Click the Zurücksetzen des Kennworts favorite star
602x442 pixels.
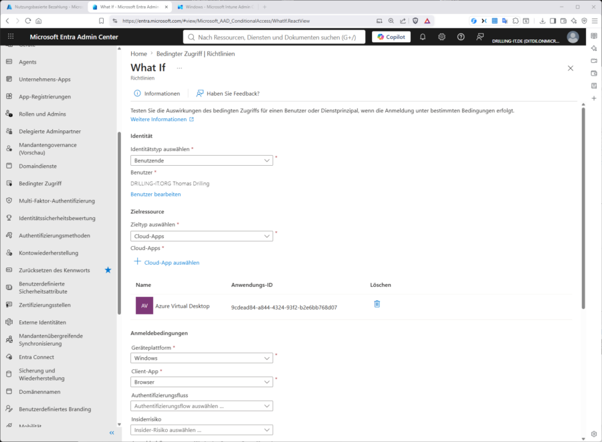pyautogui.click(x=108, y=270)
